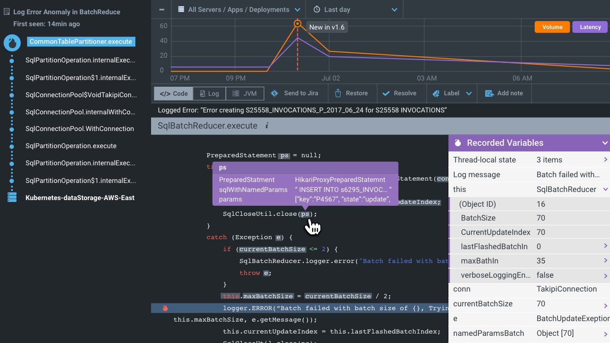
Task: Click the New in v1.6 peak marker on chart
Action: 297,23
